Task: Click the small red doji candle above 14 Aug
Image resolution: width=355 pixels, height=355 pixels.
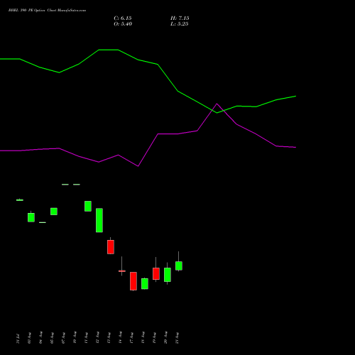Action: click(x=122, y=271)
